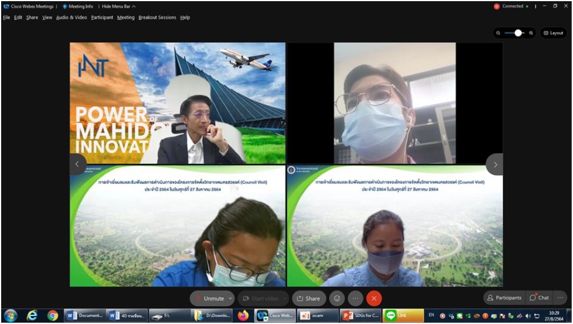Viewport: 573px width, 324px height.
Task: Turn on camera with Start video
Action: click(x=261, y=298)
